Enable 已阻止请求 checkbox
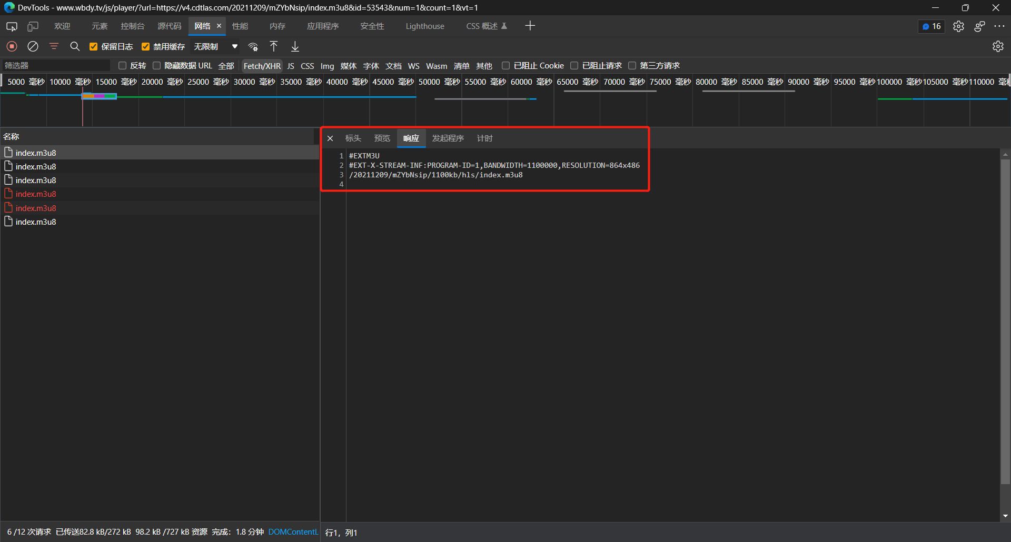This screenshot has width=1011, height=542. coord(574,65)
